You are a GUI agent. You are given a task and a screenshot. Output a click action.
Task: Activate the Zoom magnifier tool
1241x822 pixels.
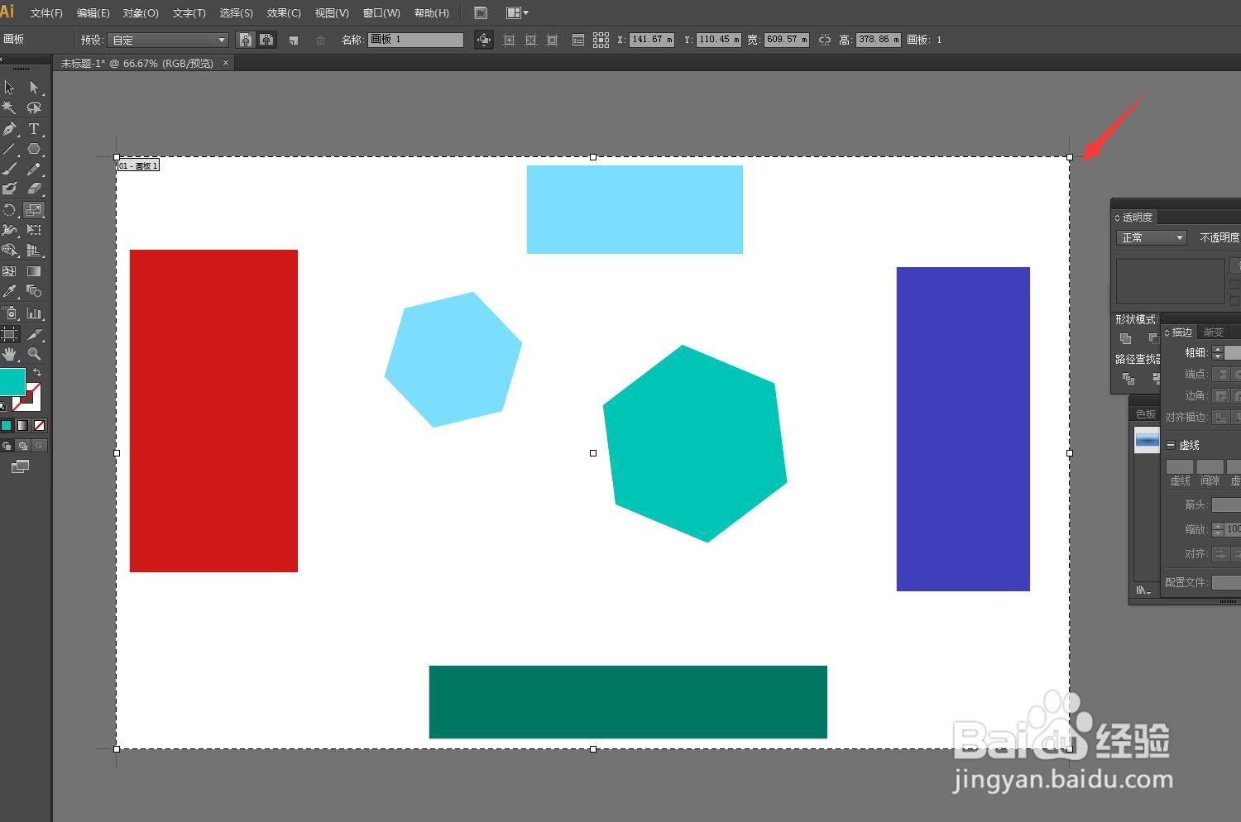[34, 354]
